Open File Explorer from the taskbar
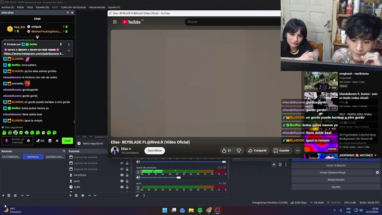This screenshot has width=382, height=215. tap(191, 210)
